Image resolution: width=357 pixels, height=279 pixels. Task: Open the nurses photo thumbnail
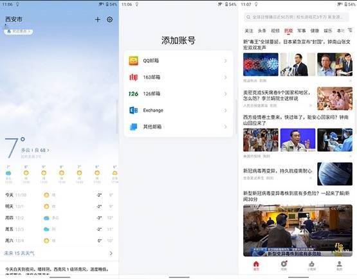(334, 98)
